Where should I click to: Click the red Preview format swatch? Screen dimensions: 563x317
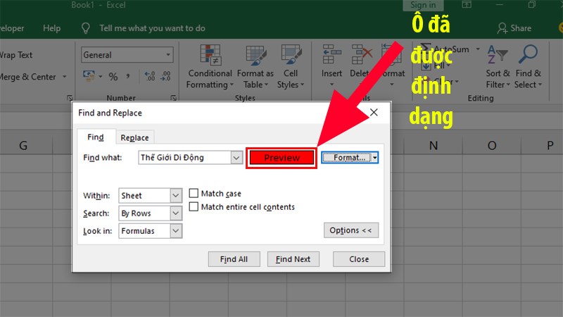(x=281, y=158)
